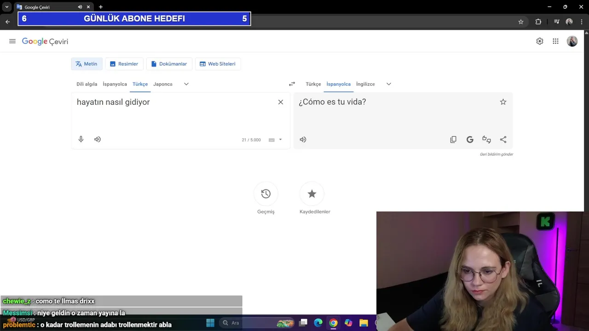Rate this translation thumbs icon
The width and height of the screenshot is (589, 331).
(x=486, y=139)
